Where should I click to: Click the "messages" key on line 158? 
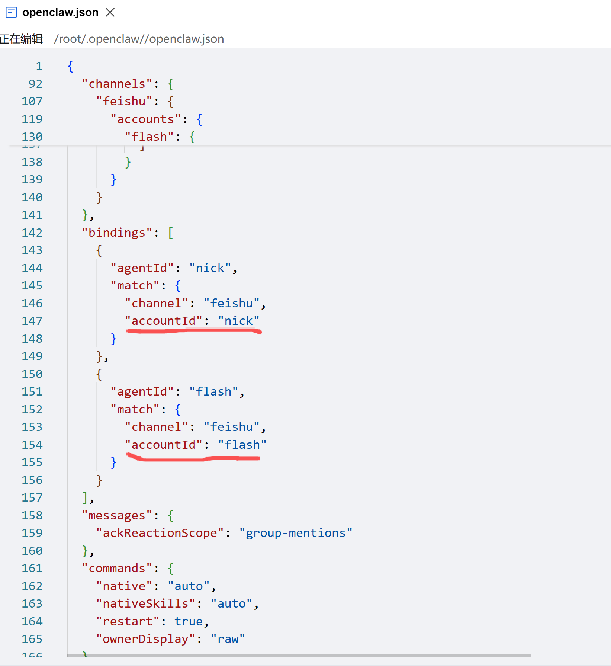pos(117,515)
